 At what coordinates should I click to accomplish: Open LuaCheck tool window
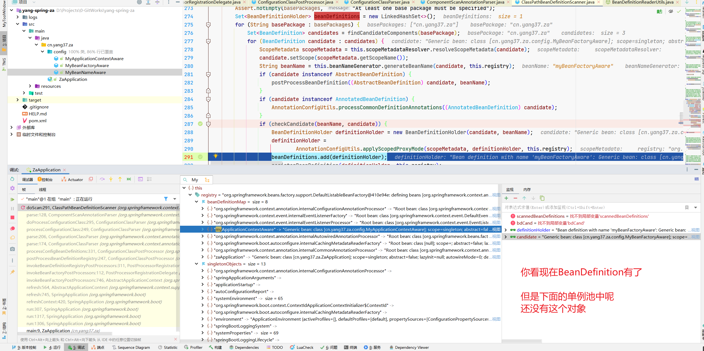[x=302, y=347]
